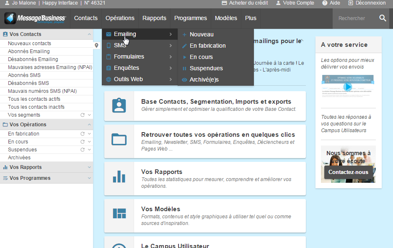Click the Outils Web globe icon
This screenshot has height=248, width=393.
click(x=109, y=79)
